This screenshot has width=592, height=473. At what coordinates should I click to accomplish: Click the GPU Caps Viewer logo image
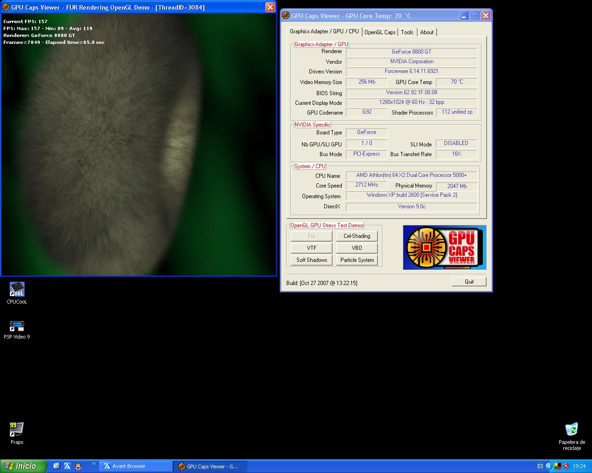click(444, 247)
